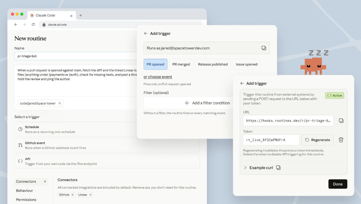Click the routine instructions text area
Screen dimensions: 361x204
click(x=76, y=81)
